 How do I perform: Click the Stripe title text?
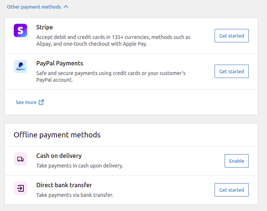click(x=45, y=27)
